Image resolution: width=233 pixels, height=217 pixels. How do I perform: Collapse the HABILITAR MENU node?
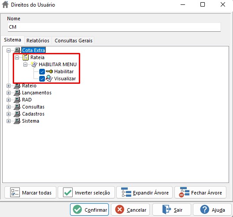25,64
